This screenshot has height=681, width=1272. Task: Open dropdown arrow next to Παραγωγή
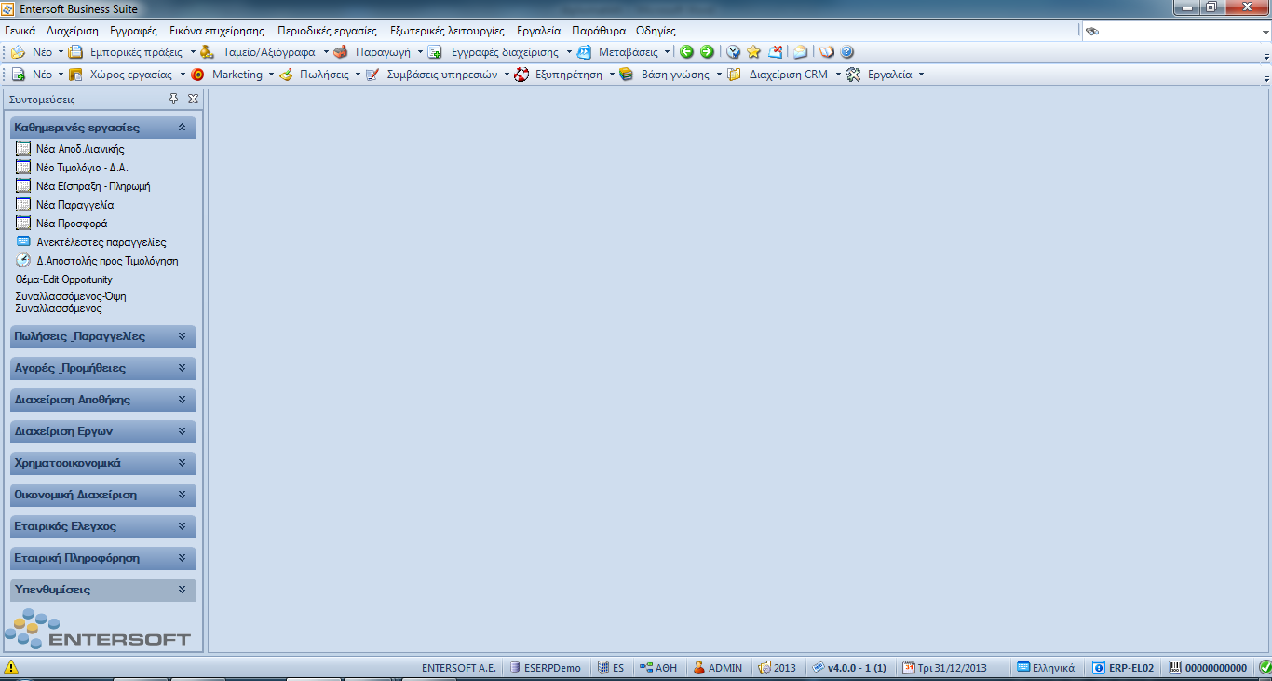click(x=420, y=52)
